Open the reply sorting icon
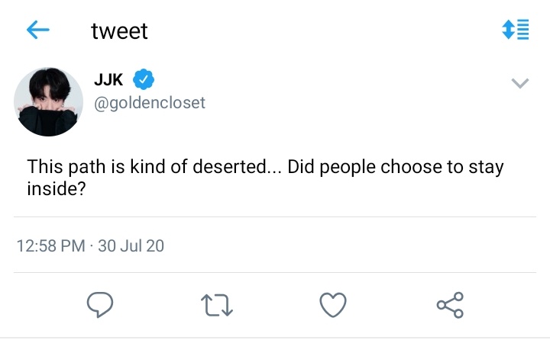The image size is (550, 356). click(x=516, y=30)
